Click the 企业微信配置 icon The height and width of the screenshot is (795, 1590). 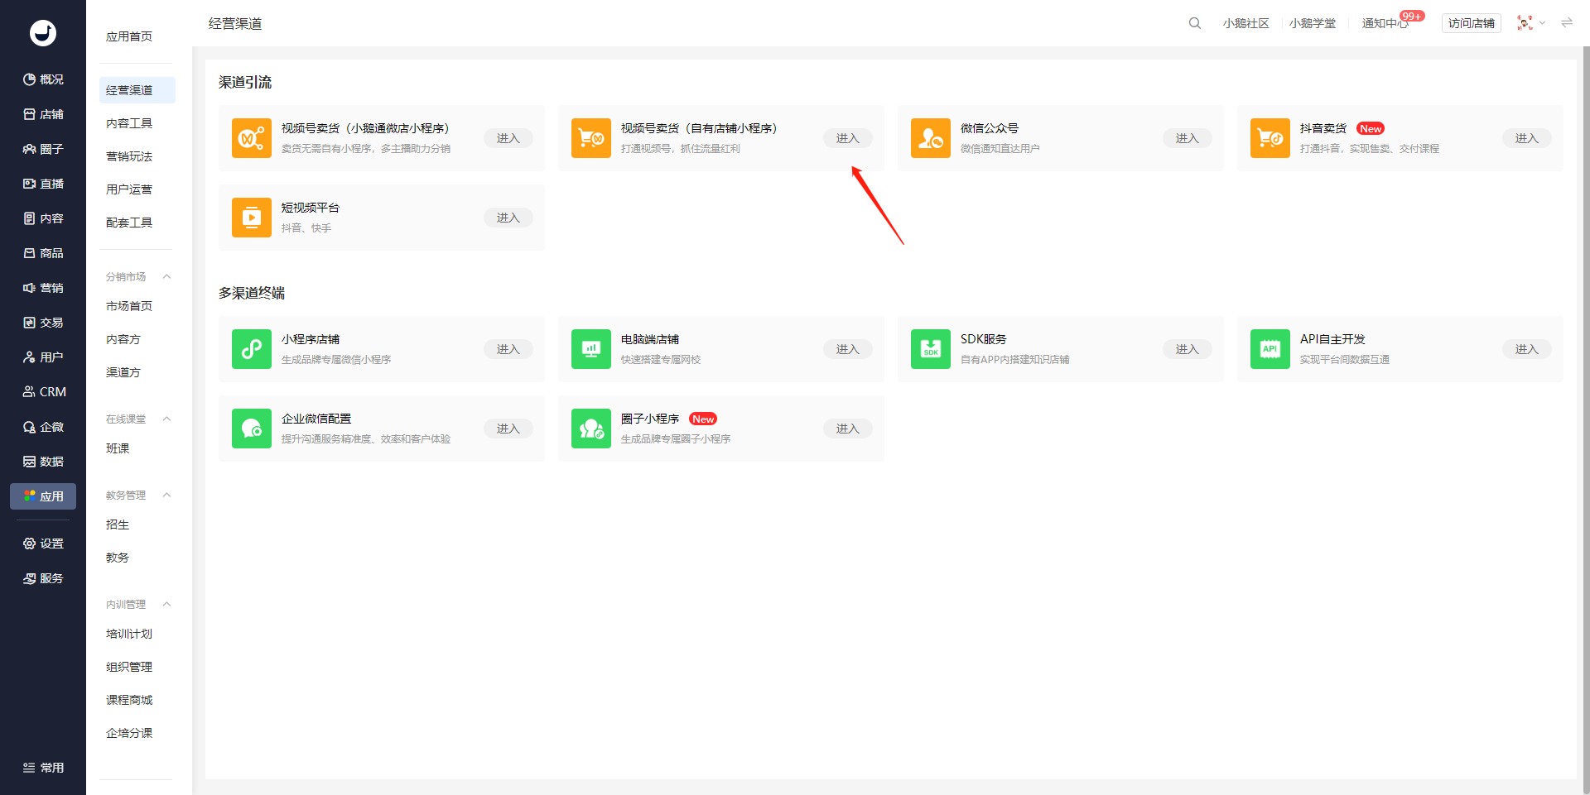click(x=252, y=429)
